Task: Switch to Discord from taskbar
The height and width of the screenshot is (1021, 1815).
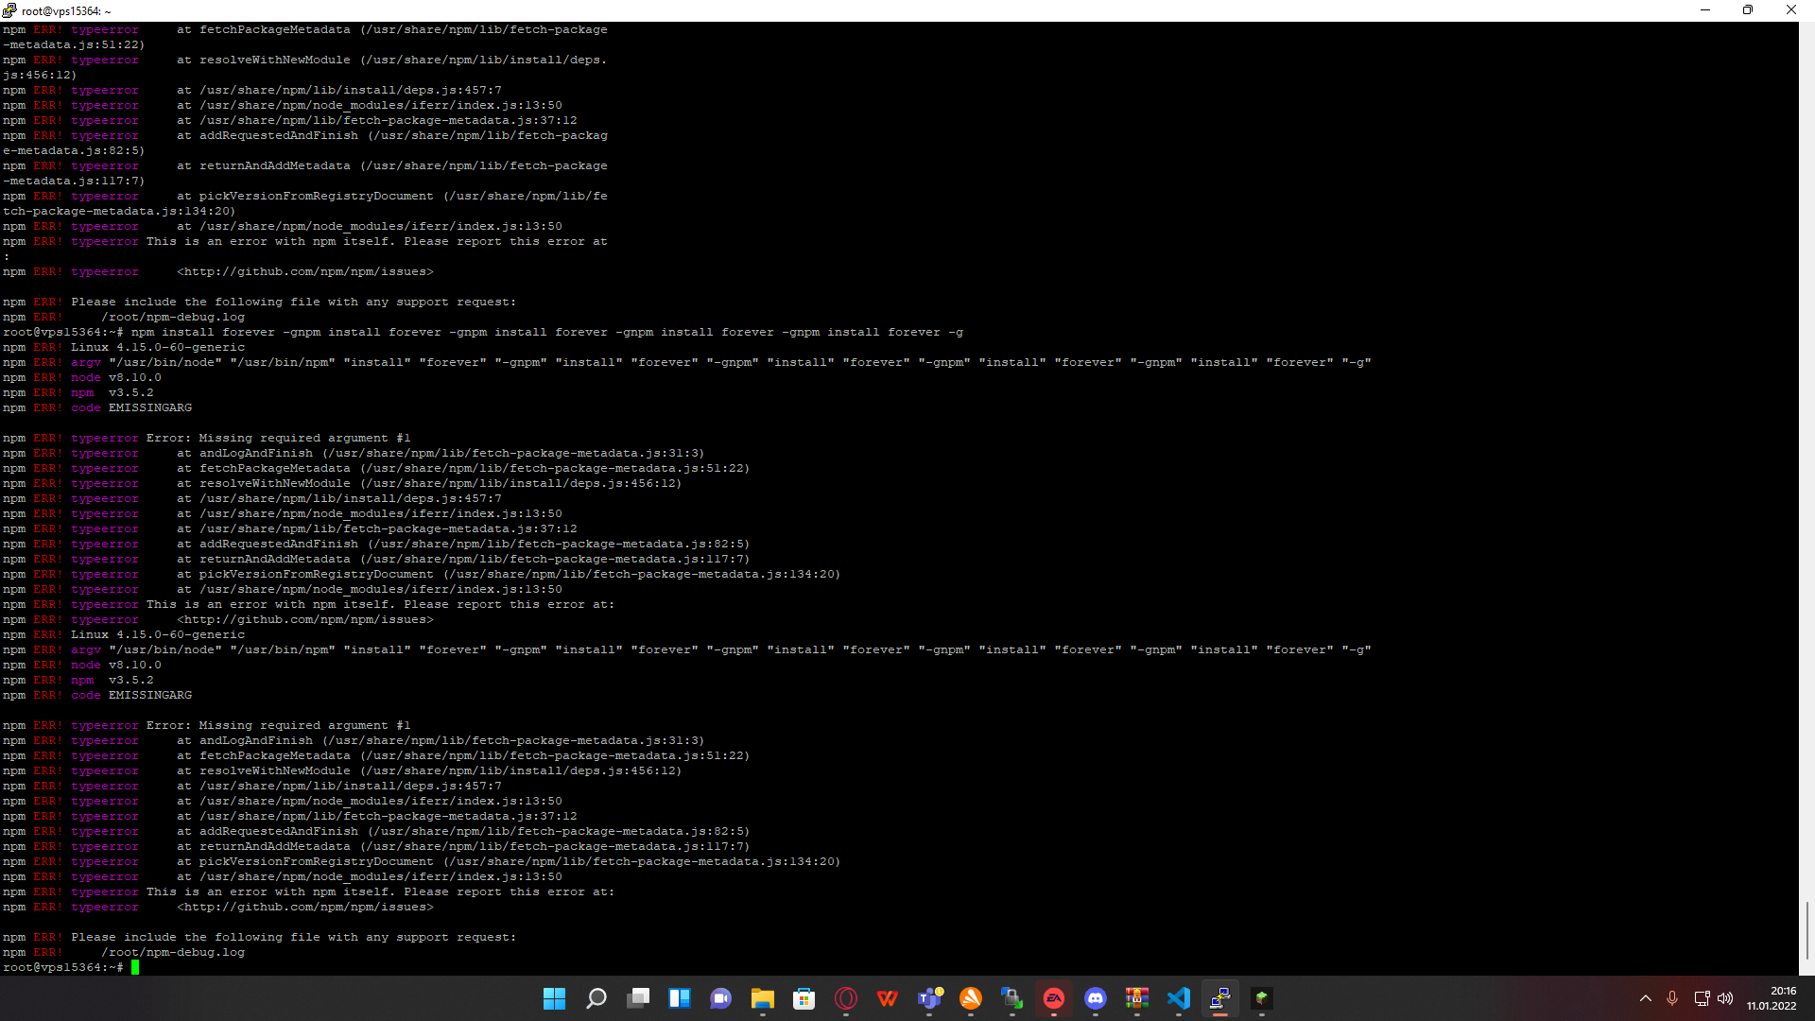Action: coord(1096,998)
